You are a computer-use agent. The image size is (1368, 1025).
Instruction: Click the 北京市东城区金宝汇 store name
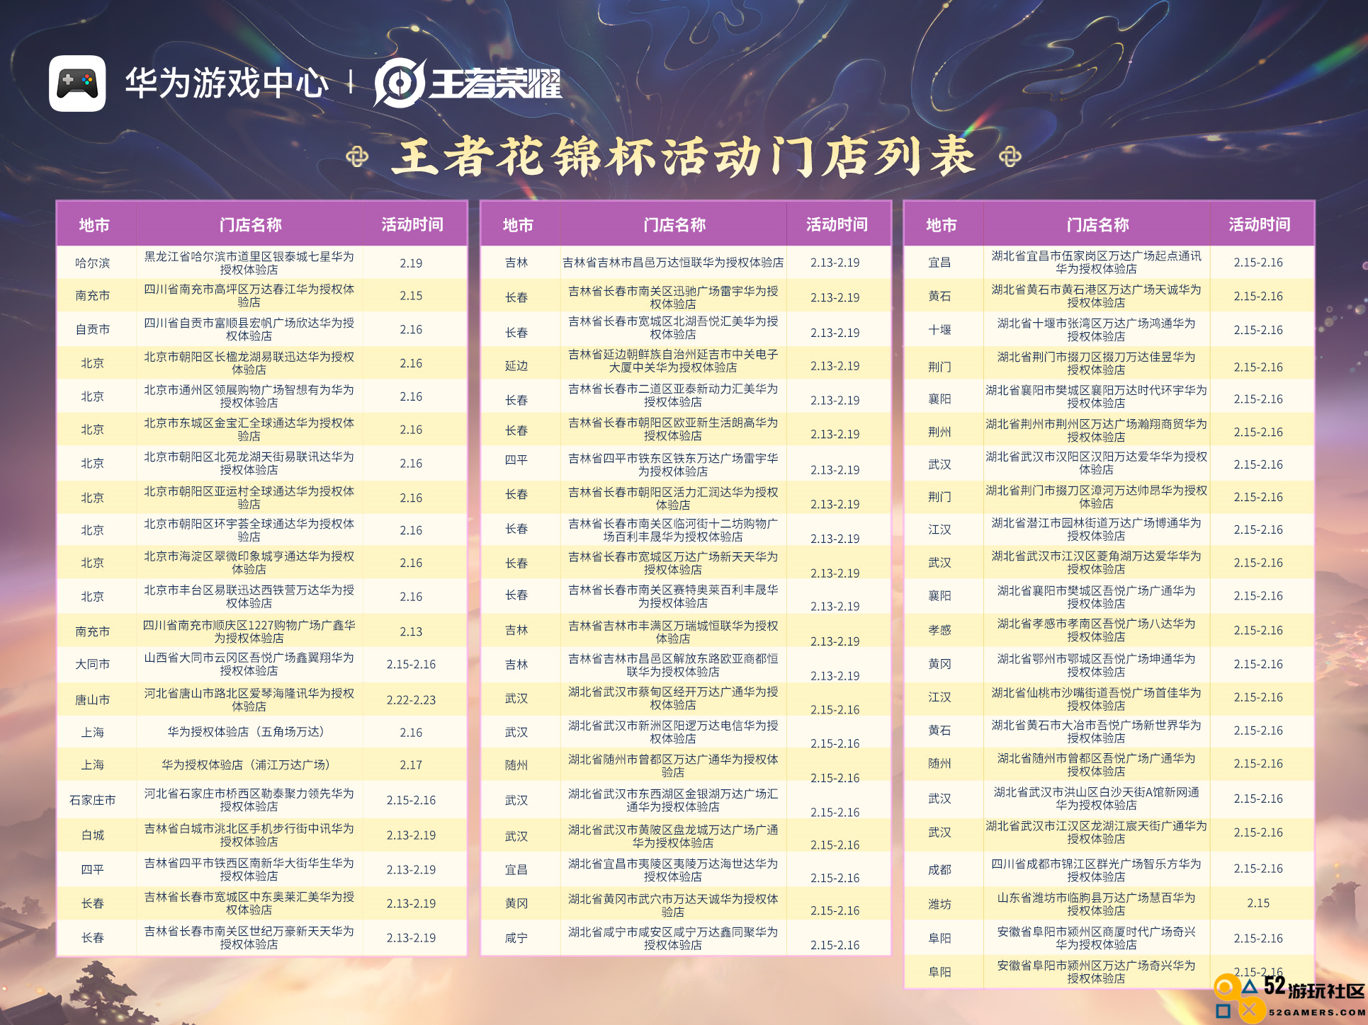249,430
